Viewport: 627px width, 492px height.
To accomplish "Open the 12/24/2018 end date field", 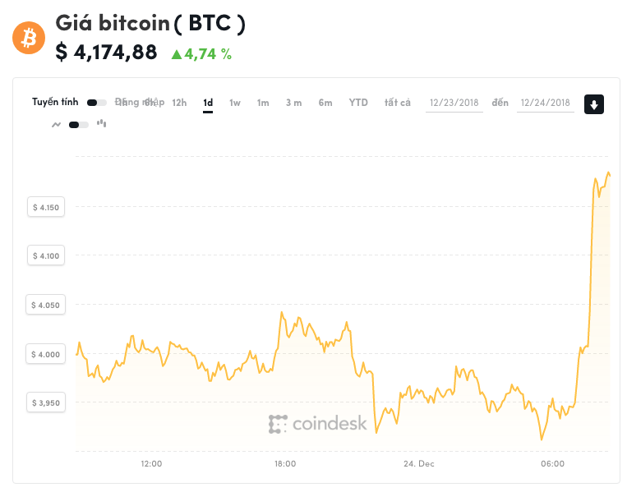I will tap(546, 103).
